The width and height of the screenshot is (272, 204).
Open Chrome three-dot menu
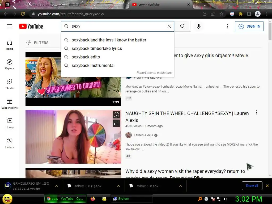coord(266,14)
